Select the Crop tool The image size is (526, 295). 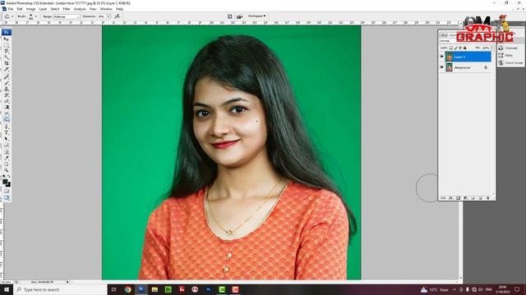7,63
